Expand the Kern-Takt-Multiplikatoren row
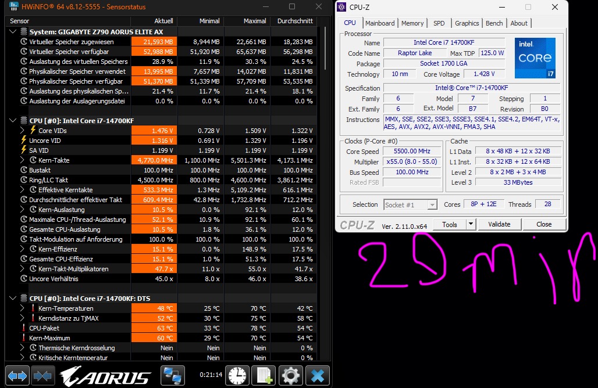 pos(22,269)
